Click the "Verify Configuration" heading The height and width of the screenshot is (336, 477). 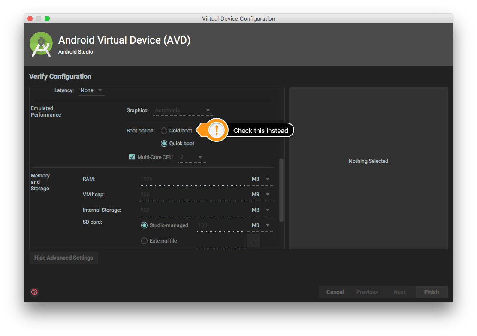point(60,77)
